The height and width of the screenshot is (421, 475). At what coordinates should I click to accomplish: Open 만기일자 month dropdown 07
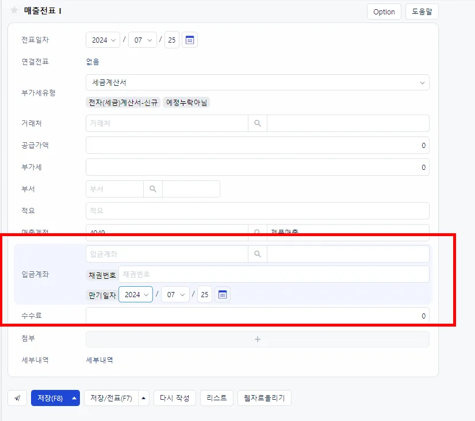[x=175, y=294]
